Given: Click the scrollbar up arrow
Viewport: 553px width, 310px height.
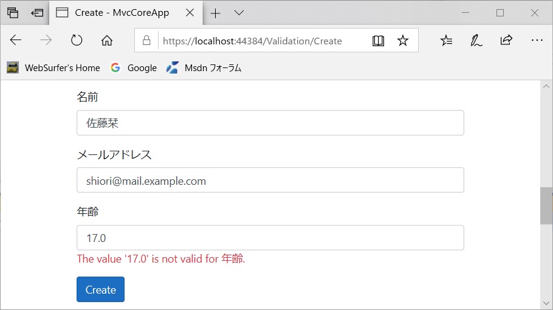Looking at the screenshot, I should tap(546, 86).
